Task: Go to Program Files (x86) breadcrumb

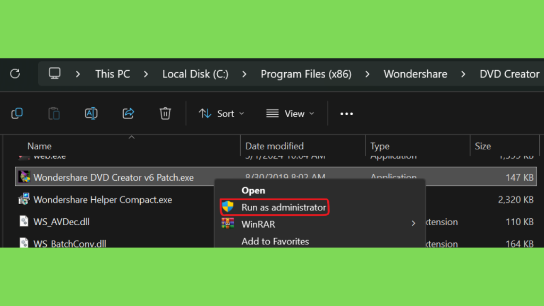Action: pyautogui.click(x=306, y=74)
